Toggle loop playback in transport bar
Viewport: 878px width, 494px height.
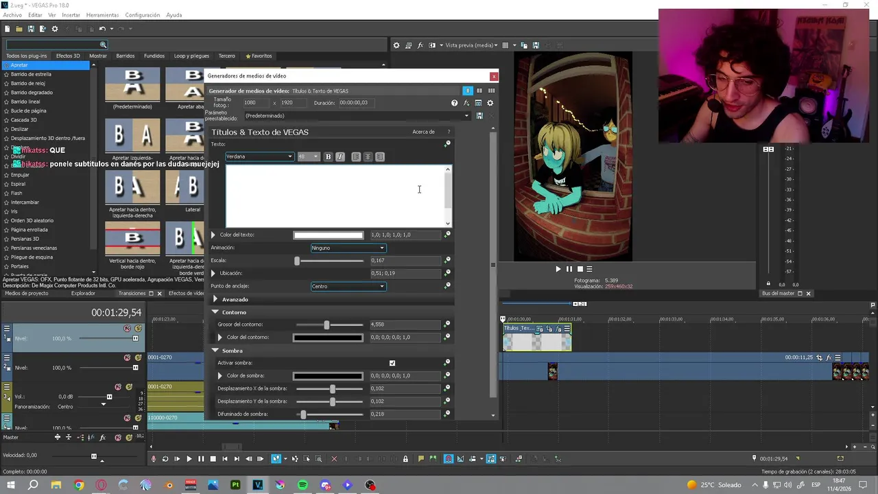coord(165,459)
